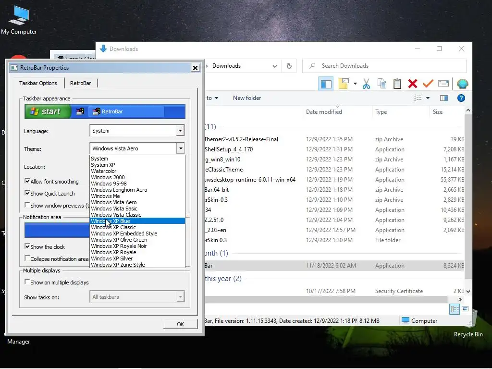
Task: Open the change view dropdown arrow
Action: 428,98
